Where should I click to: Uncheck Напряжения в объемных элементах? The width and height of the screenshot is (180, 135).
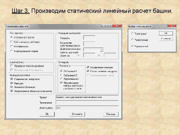(x=12, y=91)
